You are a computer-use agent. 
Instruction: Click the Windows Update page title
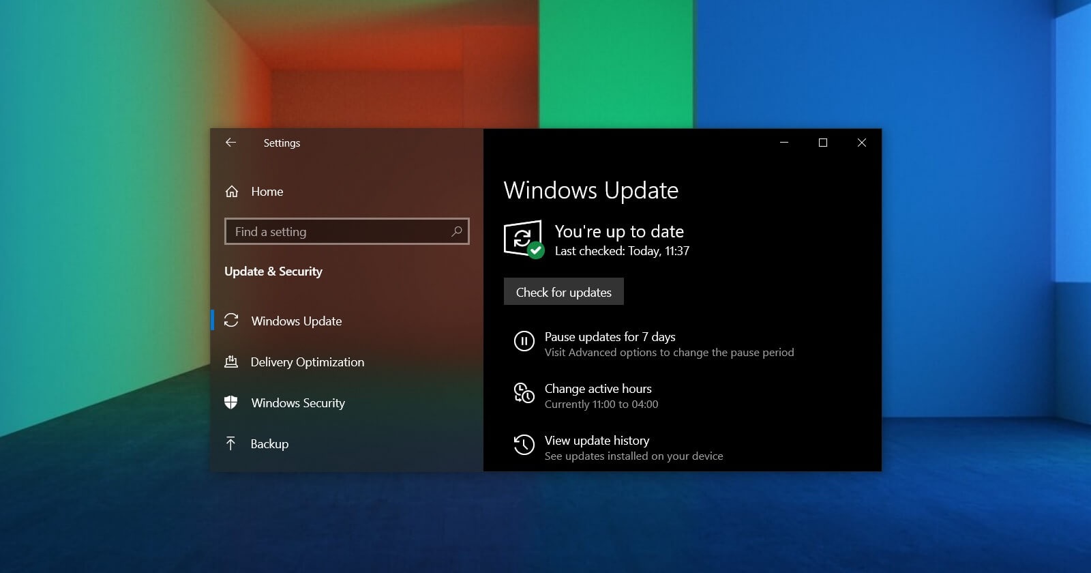[591, 190]
